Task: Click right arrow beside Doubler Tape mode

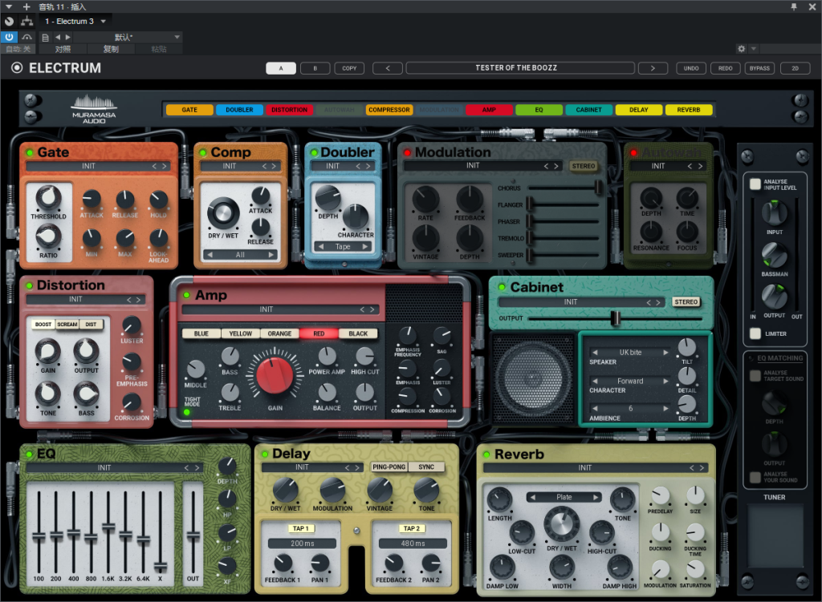Action: coord(365,247)
